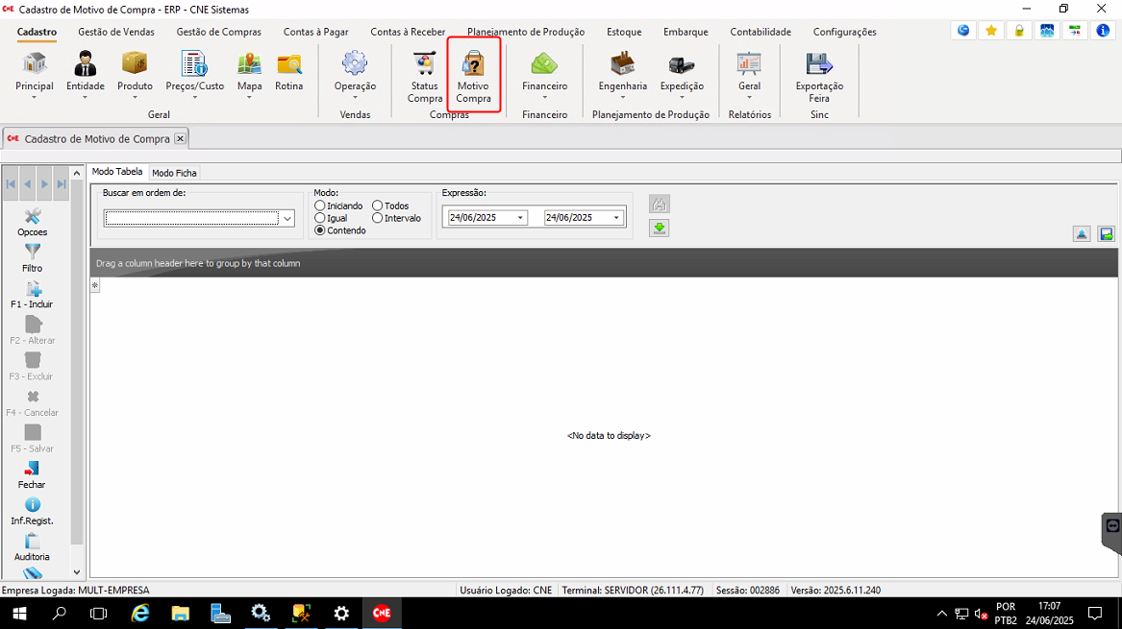
Task: Open the first Expressão date dropdown
Action: pos(520,218)
